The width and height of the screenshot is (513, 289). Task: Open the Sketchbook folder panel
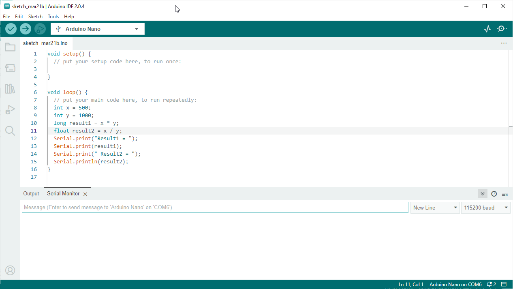point(10,47)
